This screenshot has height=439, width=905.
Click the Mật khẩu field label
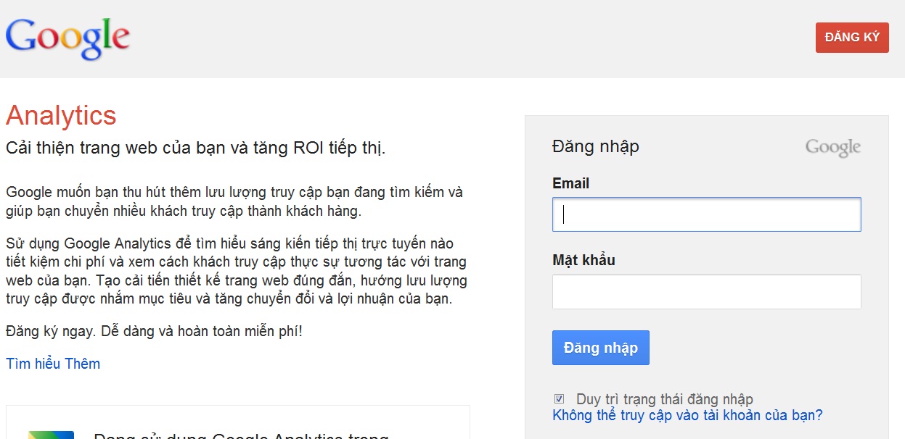click(x=583, y=260)
